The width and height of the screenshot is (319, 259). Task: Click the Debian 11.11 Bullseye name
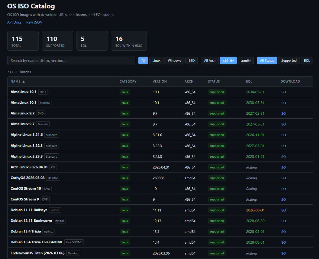pos(29,210)
